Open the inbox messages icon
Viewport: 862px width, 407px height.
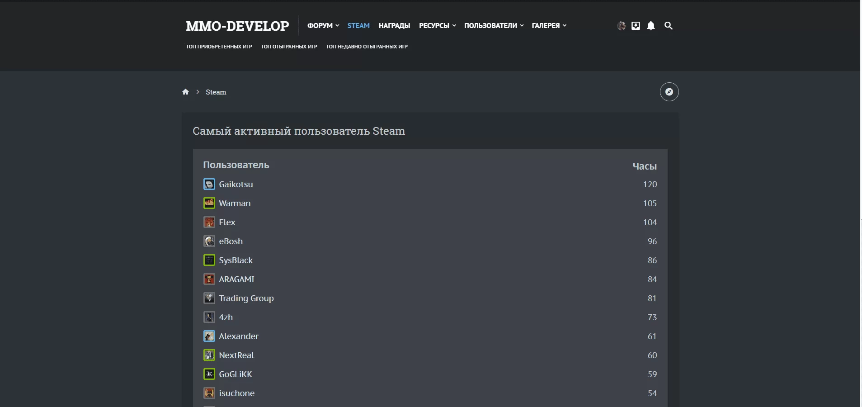click(636, 26)
